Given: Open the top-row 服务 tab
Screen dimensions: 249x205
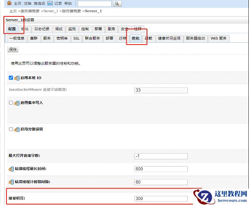Looking at the screenshot, I should click(112, 29).
